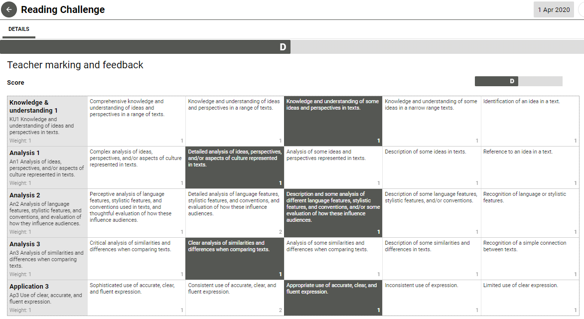Select Critical analysis of similarities and differences
The image size is (584, 319).
[x=136, y=259]
